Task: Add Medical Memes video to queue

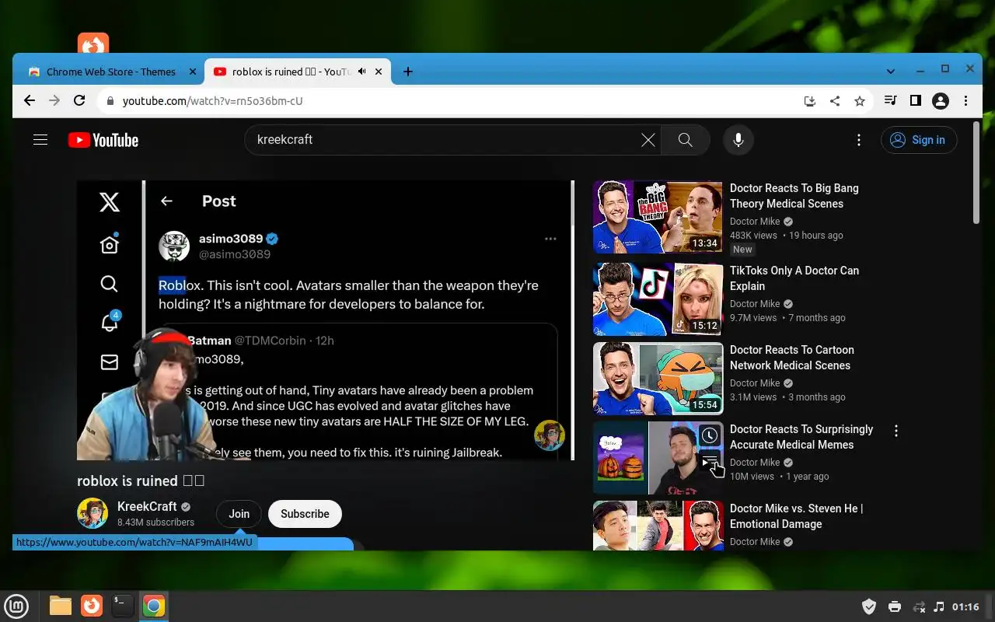Action: point(709,463)
